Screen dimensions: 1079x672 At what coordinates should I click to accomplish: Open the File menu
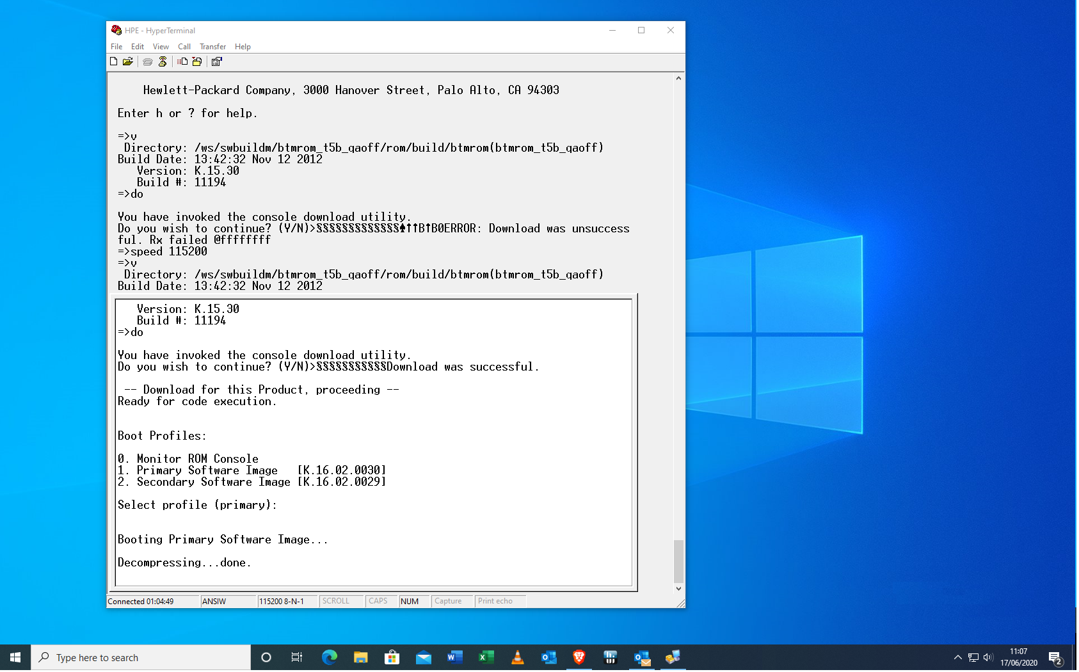[x=116, y=47]
